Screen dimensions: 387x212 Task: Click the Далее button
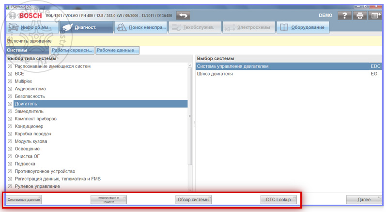[x=364, y=199]
